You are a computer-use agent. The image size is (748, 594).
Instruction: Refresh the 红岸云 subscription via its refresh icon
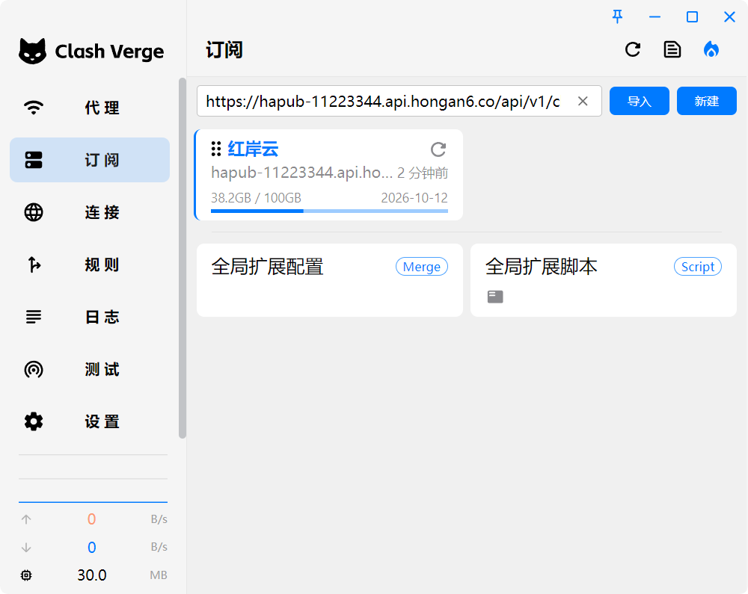pos(438,149)
